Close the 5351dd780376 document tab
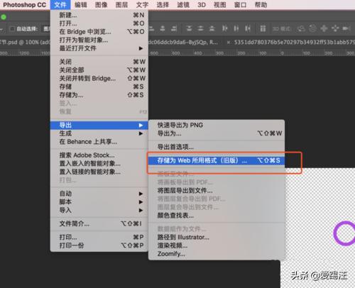 coord(228,43)
